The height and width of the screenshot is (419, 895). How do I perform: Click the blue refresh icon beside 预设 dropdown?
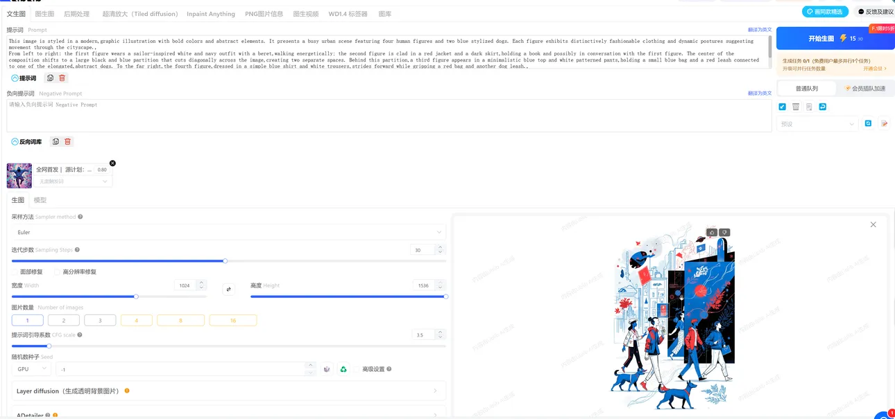tap(868, 123)
